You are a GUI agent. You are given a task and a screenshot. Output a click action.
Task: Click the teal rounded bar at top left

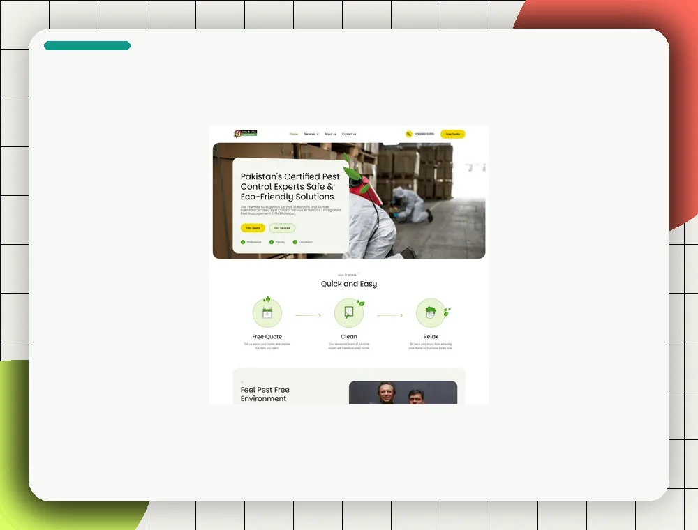click(x=87, y=45)
